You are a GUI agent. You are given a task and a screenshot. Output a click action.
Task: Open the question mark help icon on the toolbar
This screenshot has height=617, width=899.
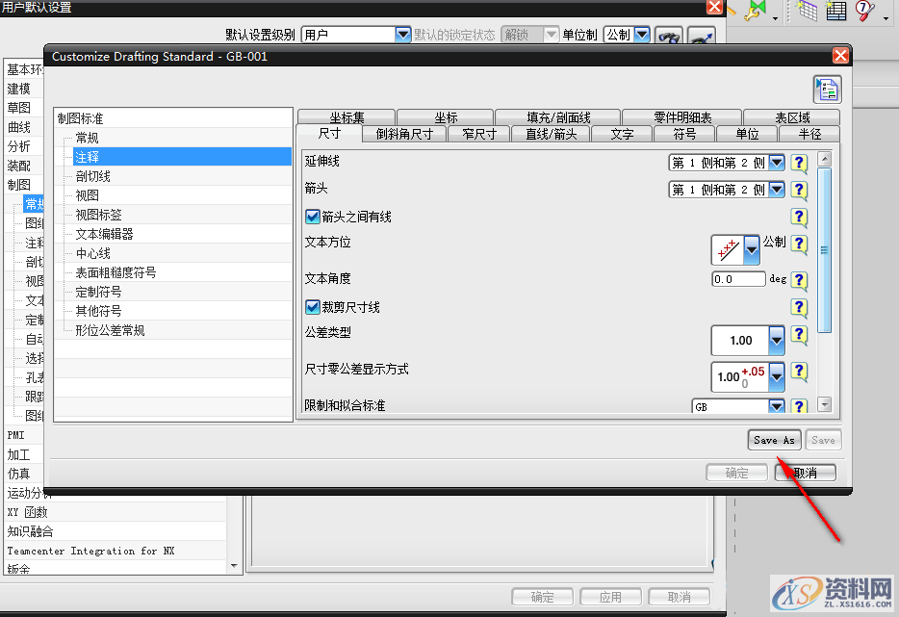coord(863,11)
